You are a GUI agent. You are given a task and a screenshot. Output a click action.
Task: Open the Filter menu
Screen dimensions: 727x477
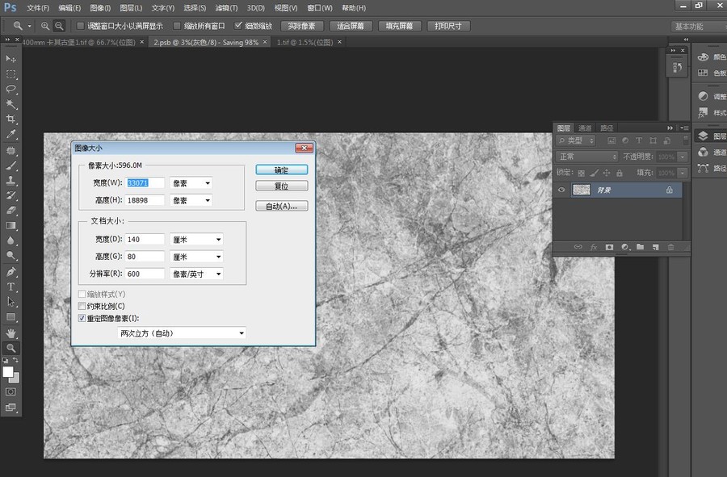tap(226, 8)
